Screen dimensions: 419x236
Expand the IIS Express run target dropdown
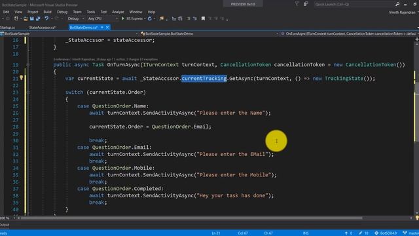coord(145,18)
